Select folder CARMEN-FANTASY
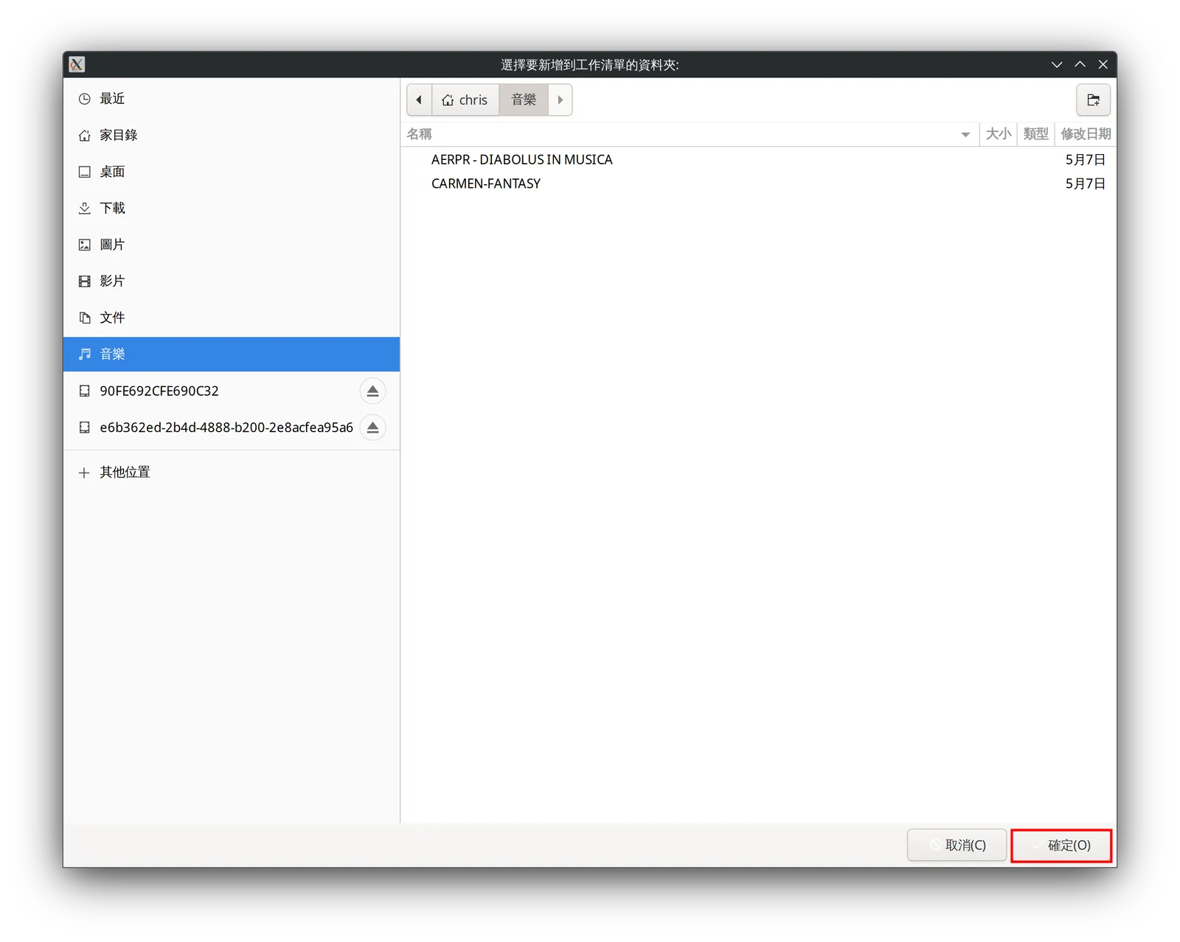 pos(759,184)
